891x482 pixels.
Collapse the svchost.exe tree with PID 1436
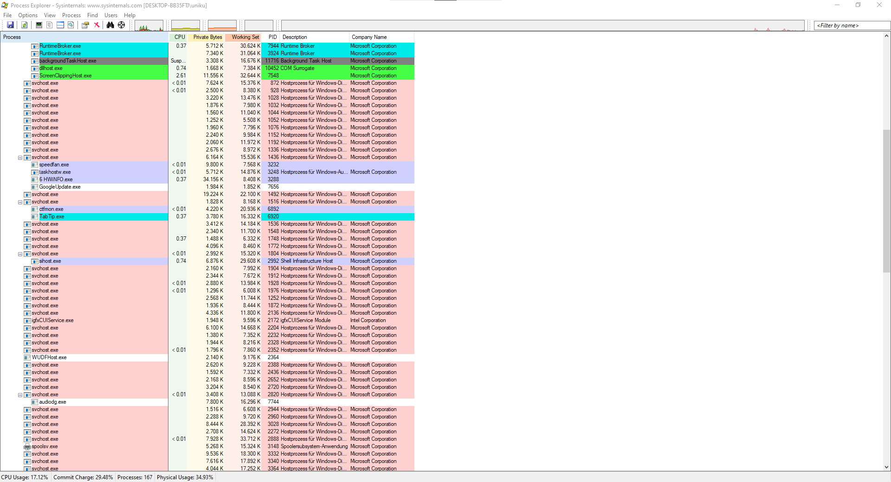pyautogui.click(x=20, y=158)
